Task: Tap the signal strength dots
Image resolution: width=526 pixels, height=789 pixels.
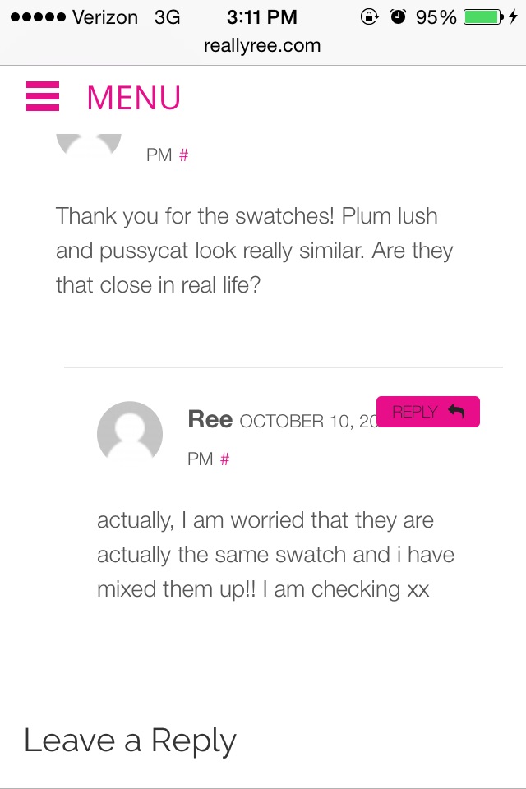Action: tap(39, 17)
